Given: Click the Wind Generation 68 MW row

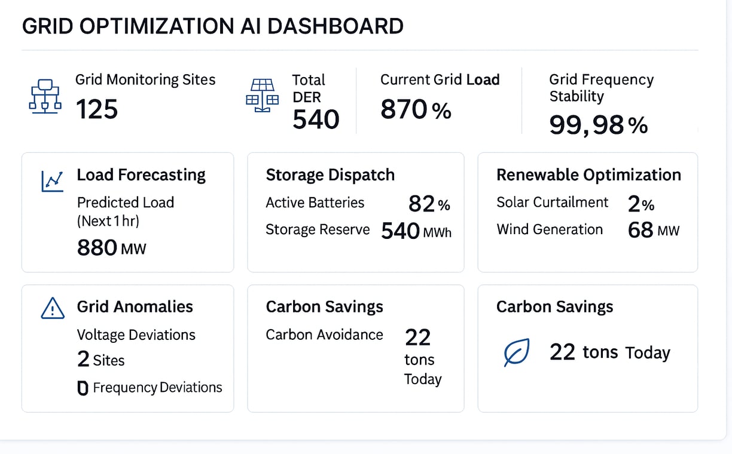Looking at the screenshot, I should tap(588, 230).
